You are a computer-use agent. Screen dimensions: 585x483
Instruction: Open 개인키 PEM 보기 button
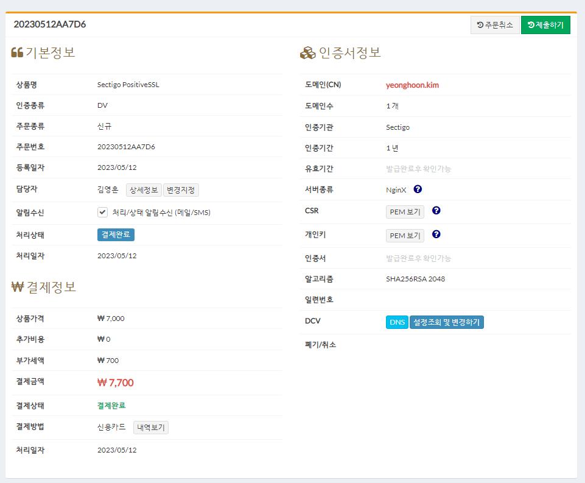tap(405, 235)
